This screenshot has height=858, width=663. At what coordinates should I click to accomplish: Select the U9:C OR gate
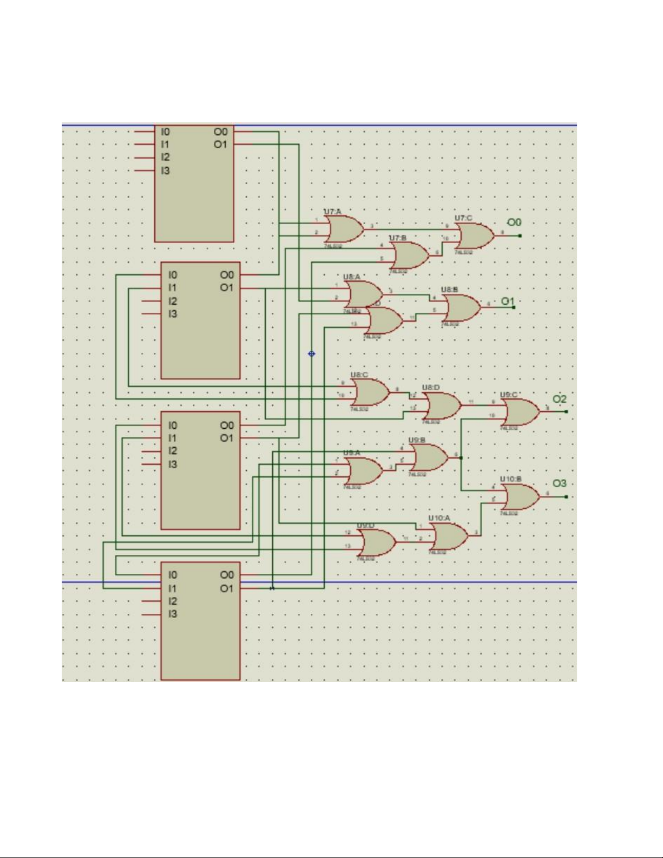coord(521,412)
